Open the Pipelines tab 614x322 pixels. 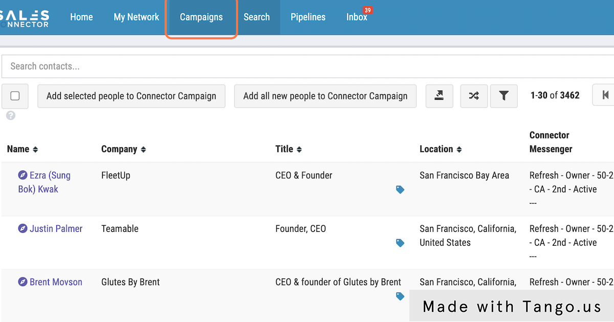click(308, 17)
